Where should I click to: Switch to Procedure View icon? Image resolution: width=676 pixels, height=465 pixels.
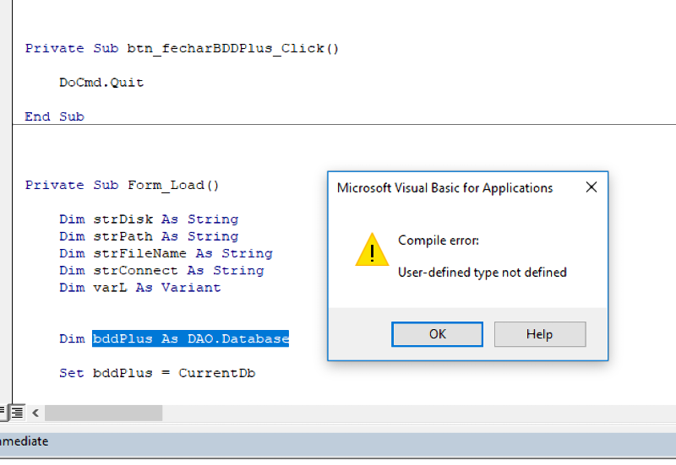tap(3, 413)
